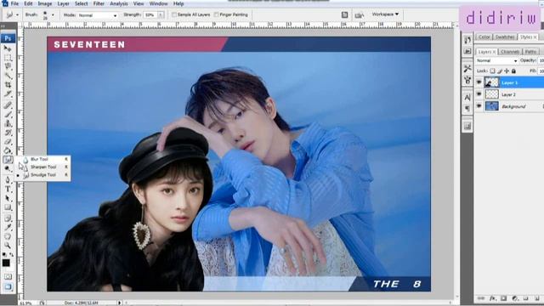Open the File menu
This screenshot has height=306, width=544.
[x=14, y=3]
